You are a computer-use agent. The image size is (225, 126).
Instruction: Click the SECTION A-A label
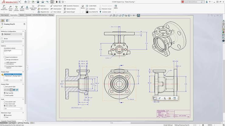(x=76, y=108)
